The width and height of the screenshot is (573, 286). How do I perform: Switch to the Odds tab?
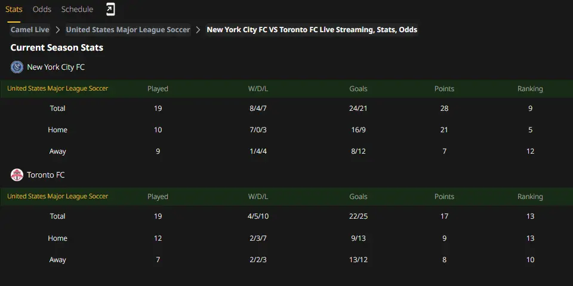[x=42, y=9]
